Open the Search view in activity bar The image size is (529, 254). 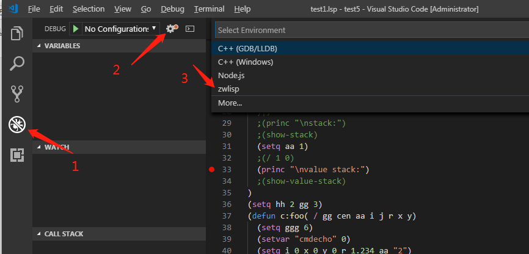pyautogui.click(x=17, y=64)
